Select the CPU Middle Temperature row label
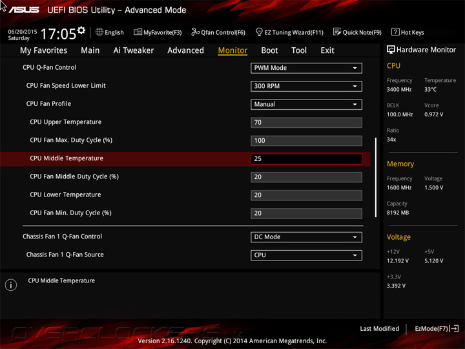This screenshot has width=465, height=349. pos(67,158)
